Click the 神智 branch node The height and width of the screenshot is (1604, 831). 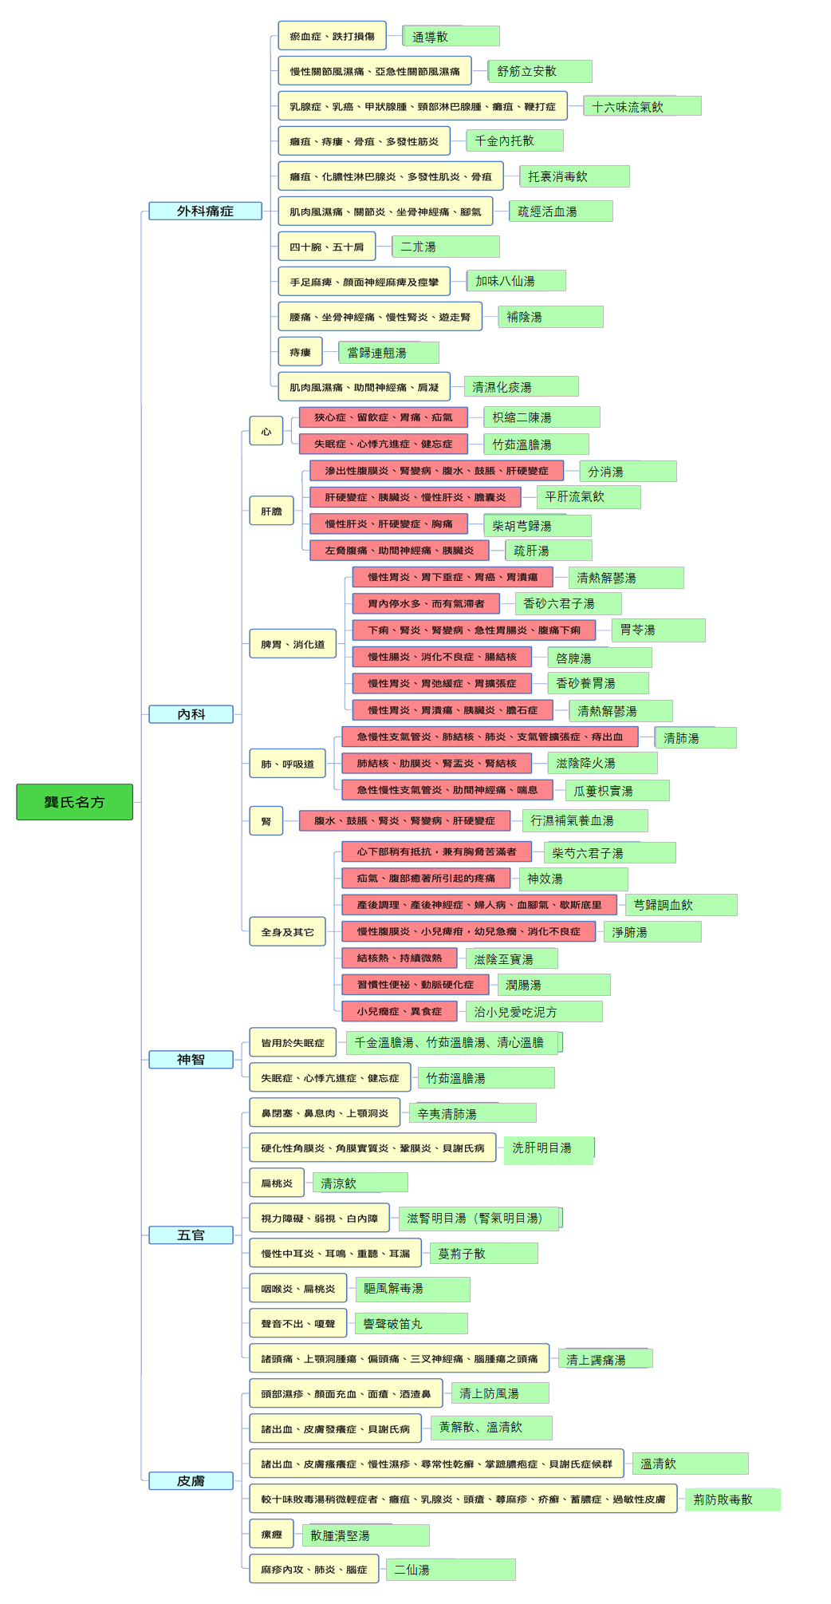click(191, 1060)
